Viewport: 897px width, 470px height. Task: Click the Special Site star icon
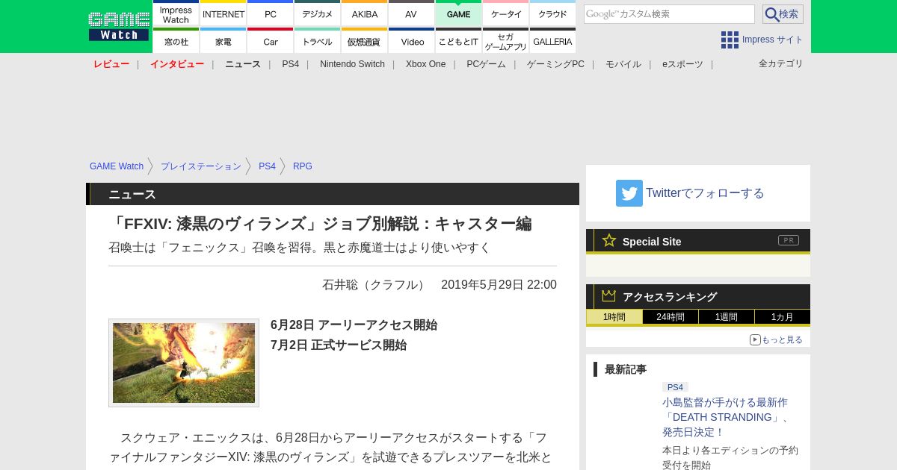(x=609, y=240)
